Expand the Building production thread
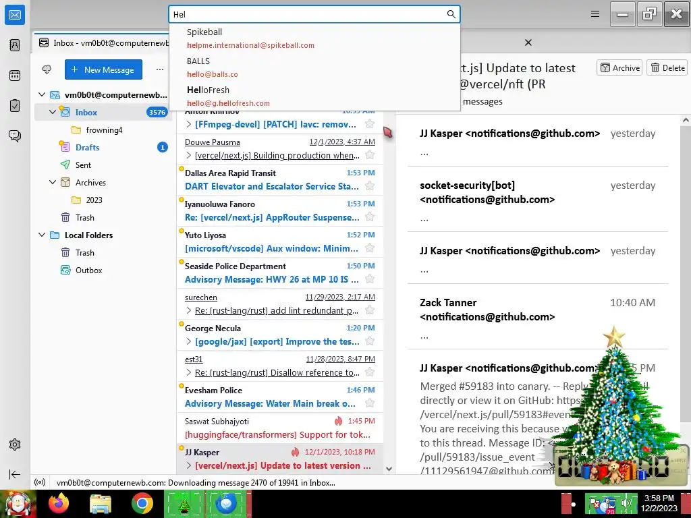Image resolution: width=691 pixels, height=518 pixels. point(189,155)
